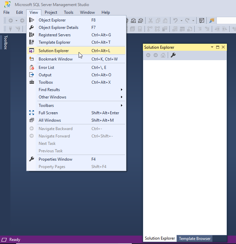Click the Find in Files folder icon
The height and width of the screenshot is (244, 236).
212,21
